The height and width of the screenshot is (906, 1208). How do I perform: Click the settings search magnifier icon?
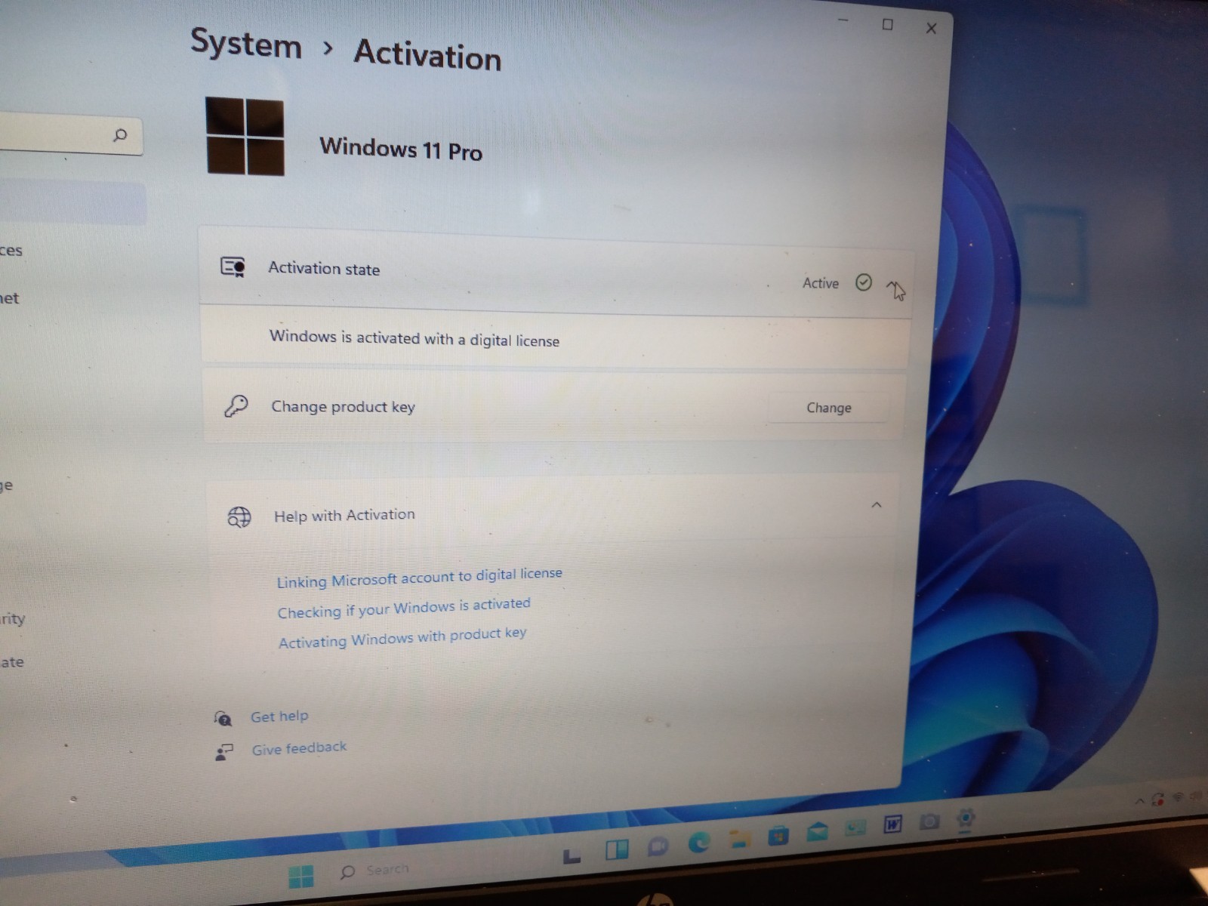(x=120, y=135)
